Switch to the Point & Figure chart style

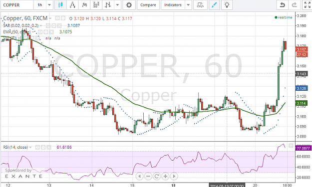96,5
